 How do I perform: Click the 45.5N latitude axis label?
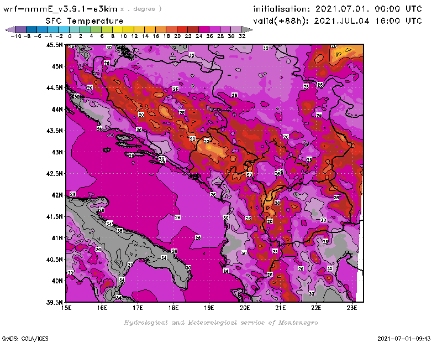tap(54, 45)
